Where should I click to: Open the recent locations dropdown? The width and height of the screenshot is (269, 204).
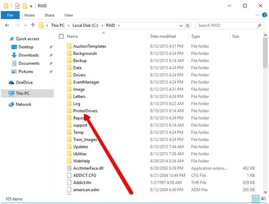click(x=25, y=25)
